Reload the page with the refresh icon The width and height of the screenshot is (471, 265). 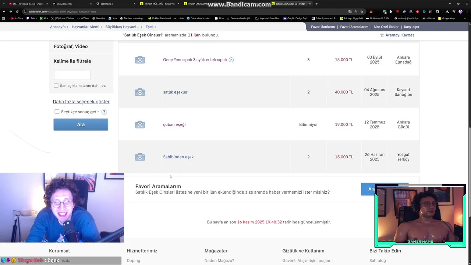tap(17, 11)
